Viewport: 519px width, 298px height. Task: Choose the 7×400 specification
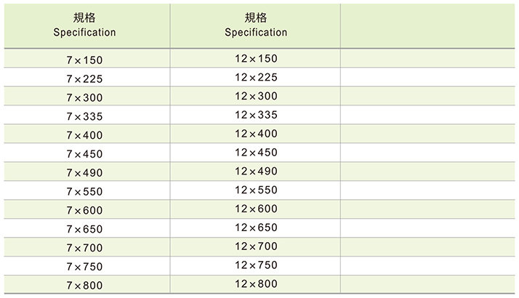point(85,134)
